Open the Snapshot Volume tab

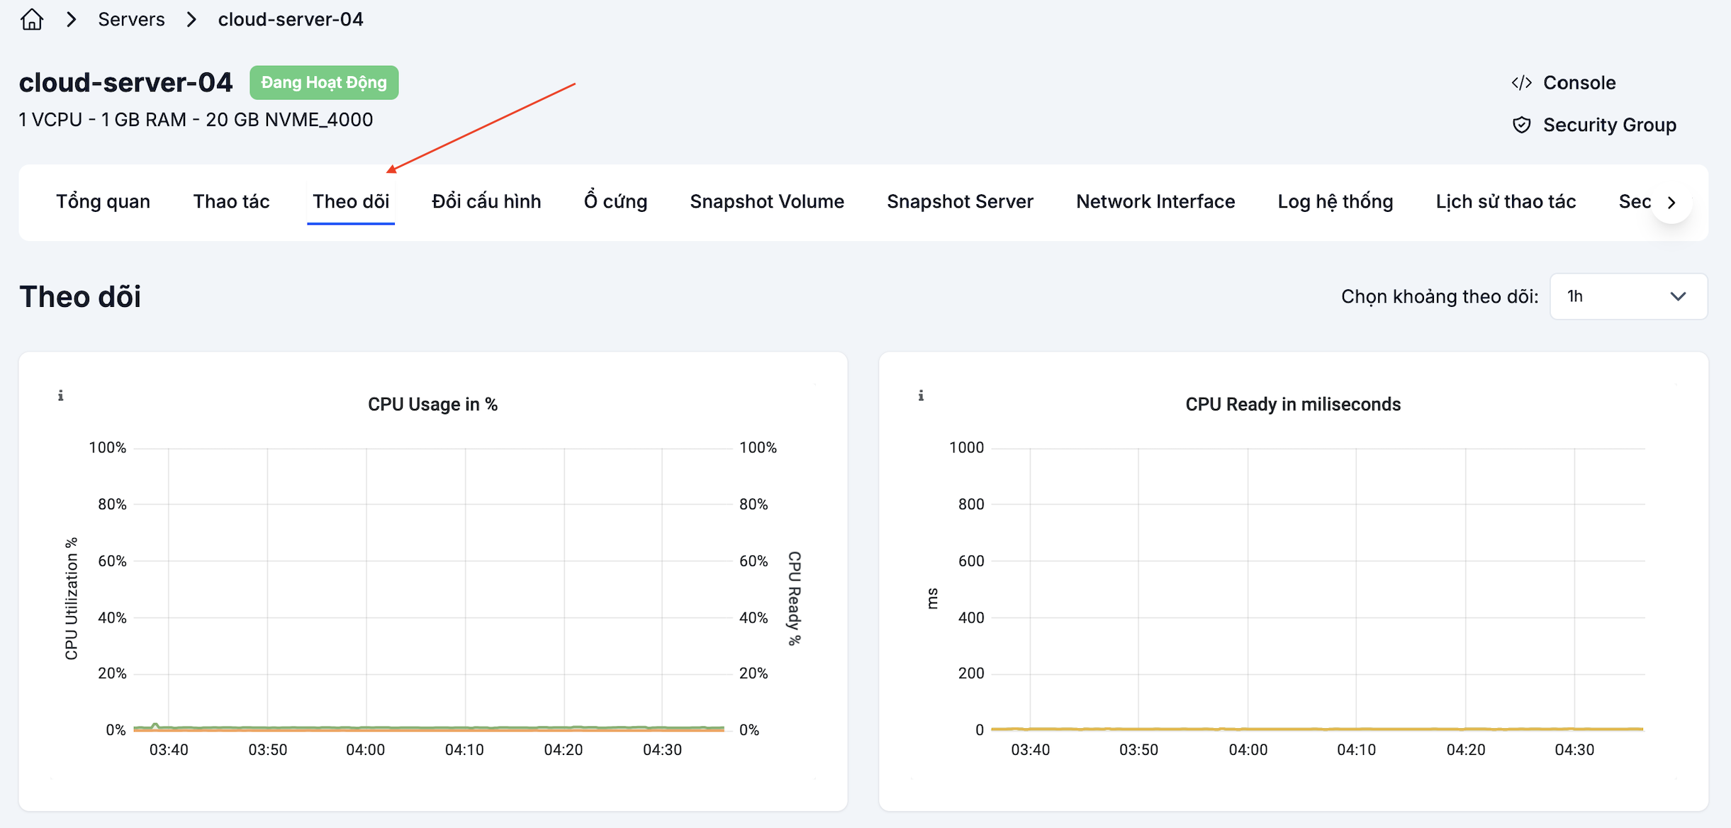point(767,202)
